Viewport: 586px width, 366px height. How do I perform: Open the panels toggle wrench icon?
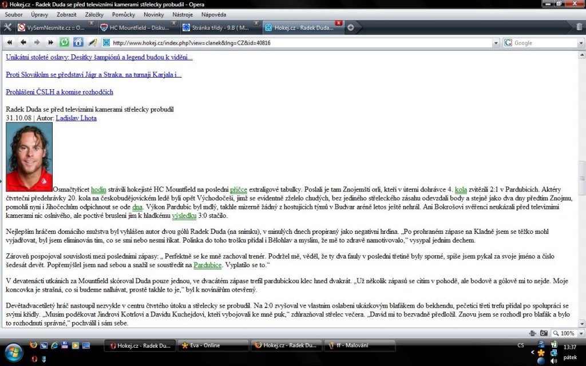tap(7, 27)
